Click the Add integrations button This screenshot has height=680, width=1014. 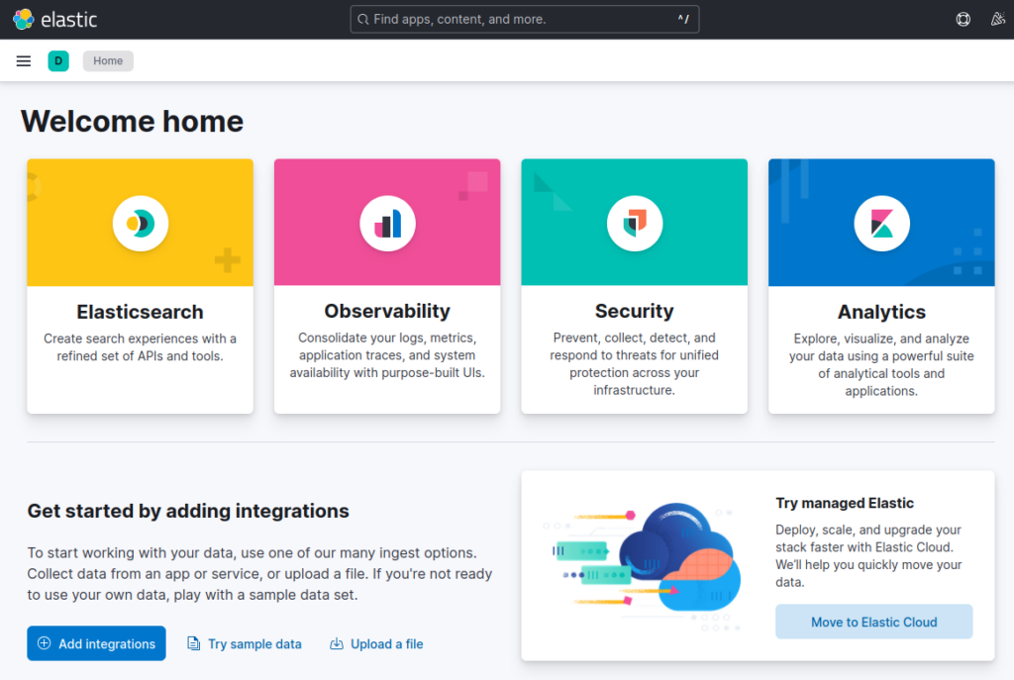(x=96, y=643)
